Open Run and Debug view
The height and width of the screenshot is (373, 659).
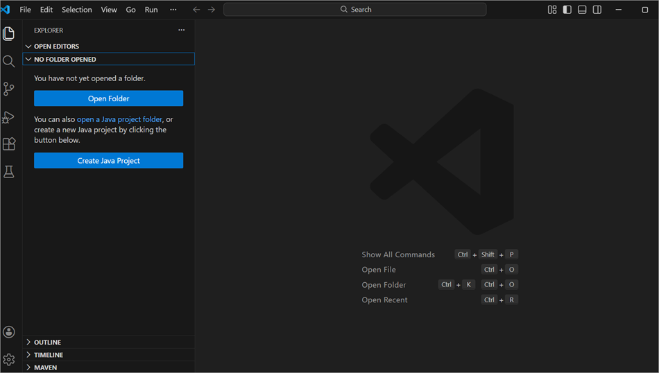[x=8, y=116]
